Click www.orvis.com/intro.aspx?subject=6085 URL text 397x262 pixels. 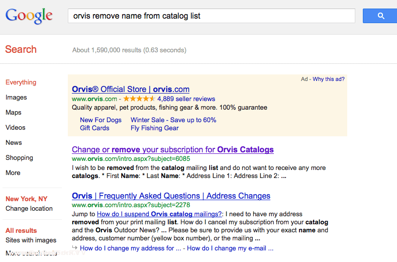click(x=131, y=159)
